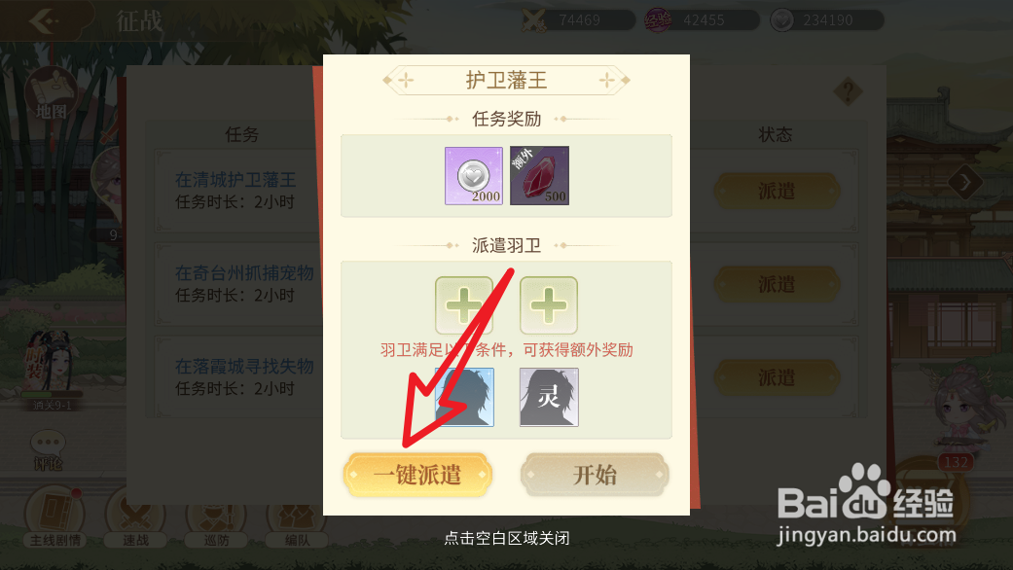This screenshot has width=1013, height=570.
Task: Open the 巡防 patrol menu
Action: click(216, 518)
